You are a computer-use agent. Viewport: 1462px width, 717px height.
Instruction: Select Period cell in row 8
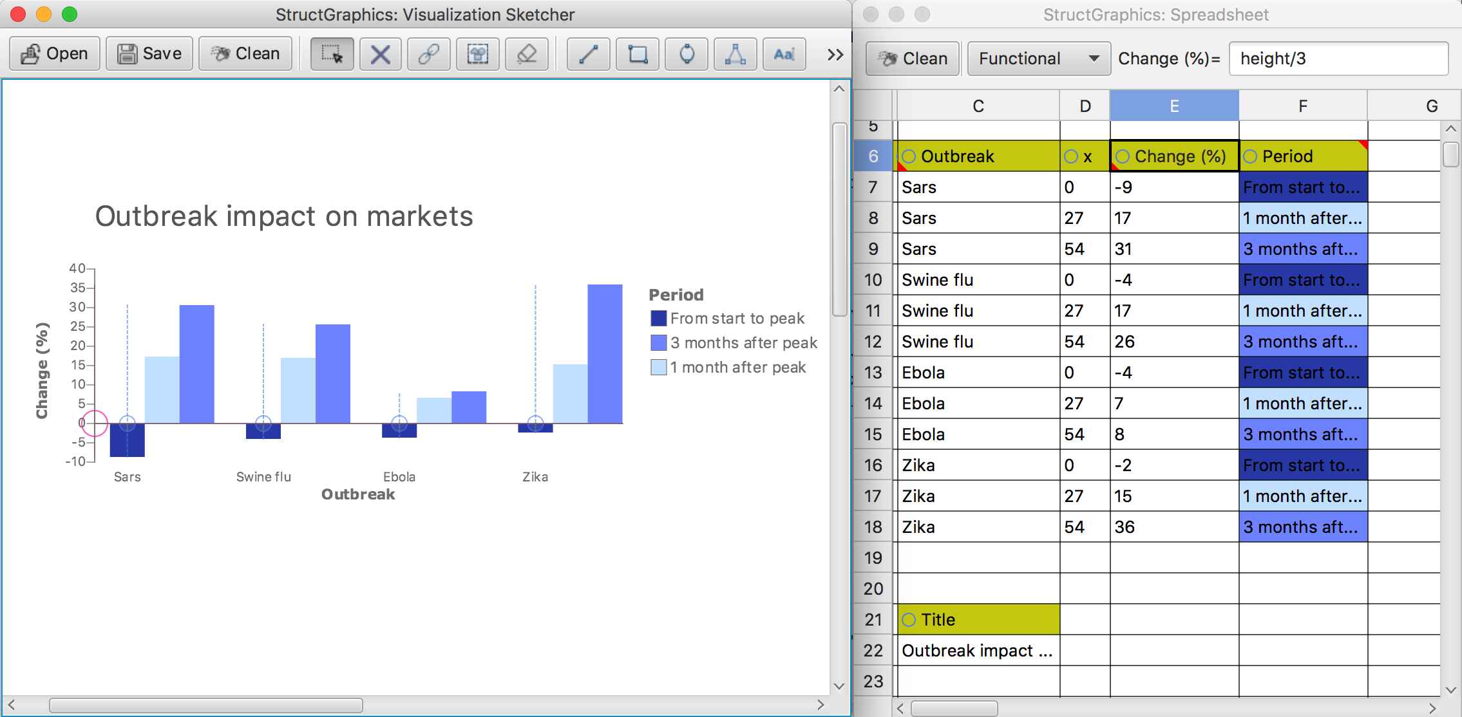1303,218
